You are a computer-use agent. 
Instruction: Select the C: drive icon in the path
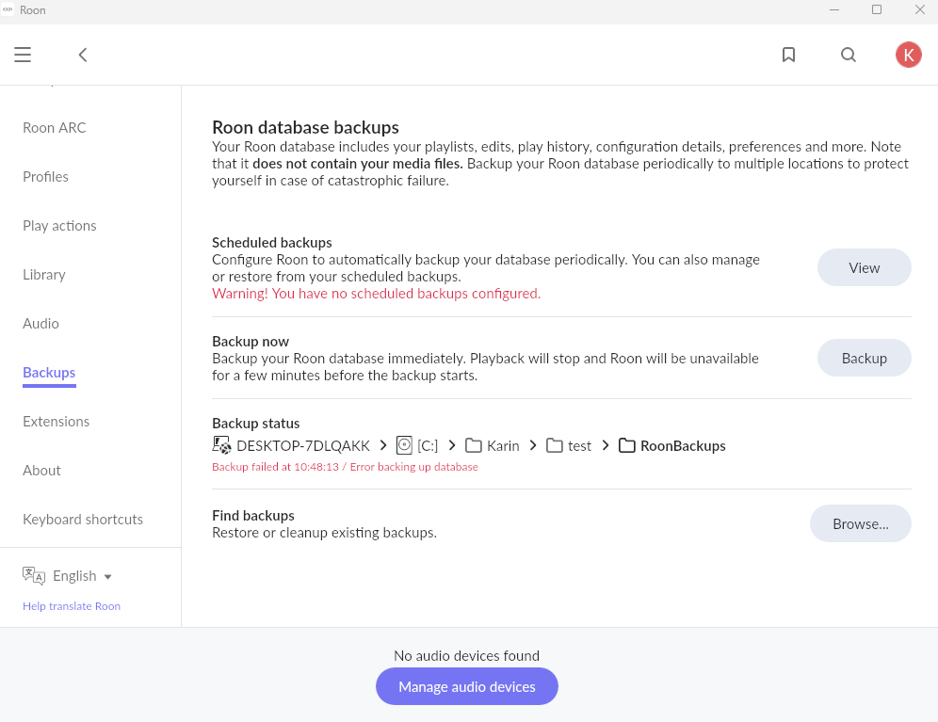tap(404, 445)
